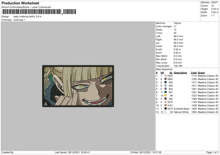Click the barcode under the worksheet title
The image size is (220, 155).
(39, 12)
